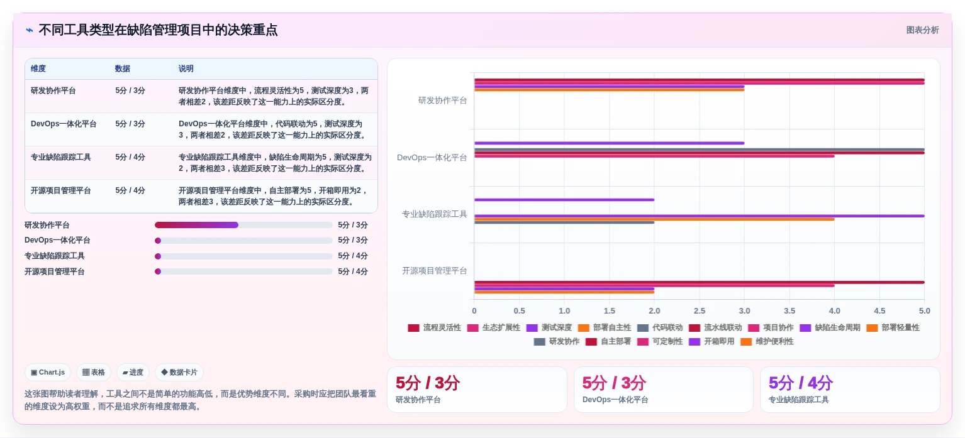The height and width of the screenshot is (438, 965).
Task: Toggle the 测试深度 legend series
Action: pyautogui.click(x=549, y=328)
